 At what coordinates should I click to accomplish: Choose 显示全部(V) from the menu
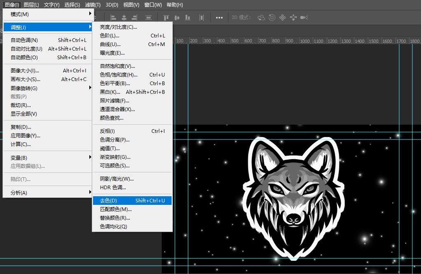coord(47,114)
